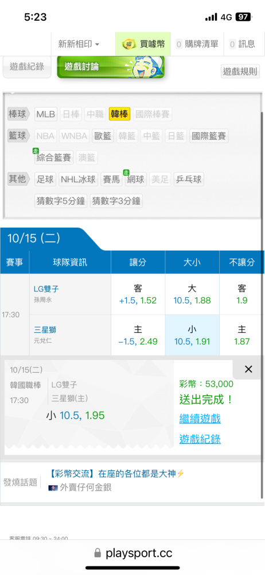The height and width of the screenshot is (575, 265).
Task: Open the 訊息 messages tab
Action: pyautogui.click(x=242, y=44)
